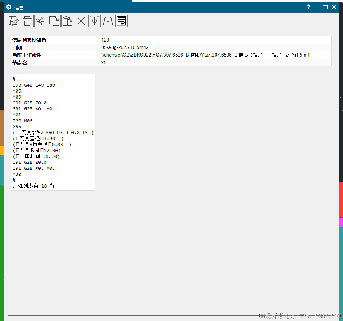Click the 日期 label cell

[x=56, y=47]
